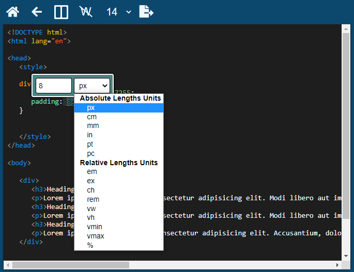Viewport: 354px width, 272px height.
Task: Select the ex unit option
Action: (119, 181)
